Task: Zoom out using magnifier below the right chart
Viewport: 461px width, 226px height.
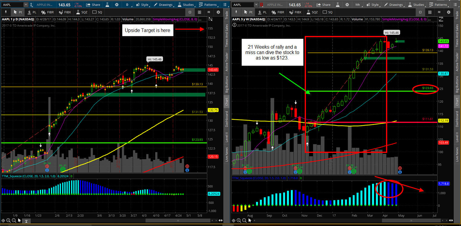Action: click(245, 221)
